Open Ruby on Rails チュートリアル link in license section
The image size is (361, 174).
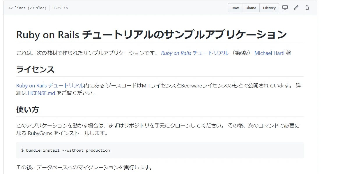[50, 86]
